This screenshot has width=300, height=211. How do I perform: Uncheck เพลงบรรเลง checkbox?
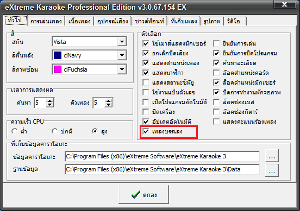point(146,131)
